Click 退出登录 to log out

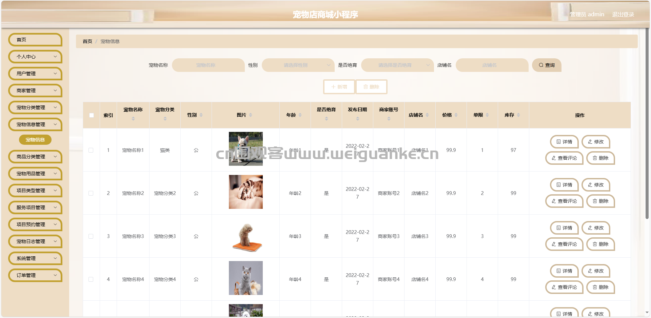623,14
